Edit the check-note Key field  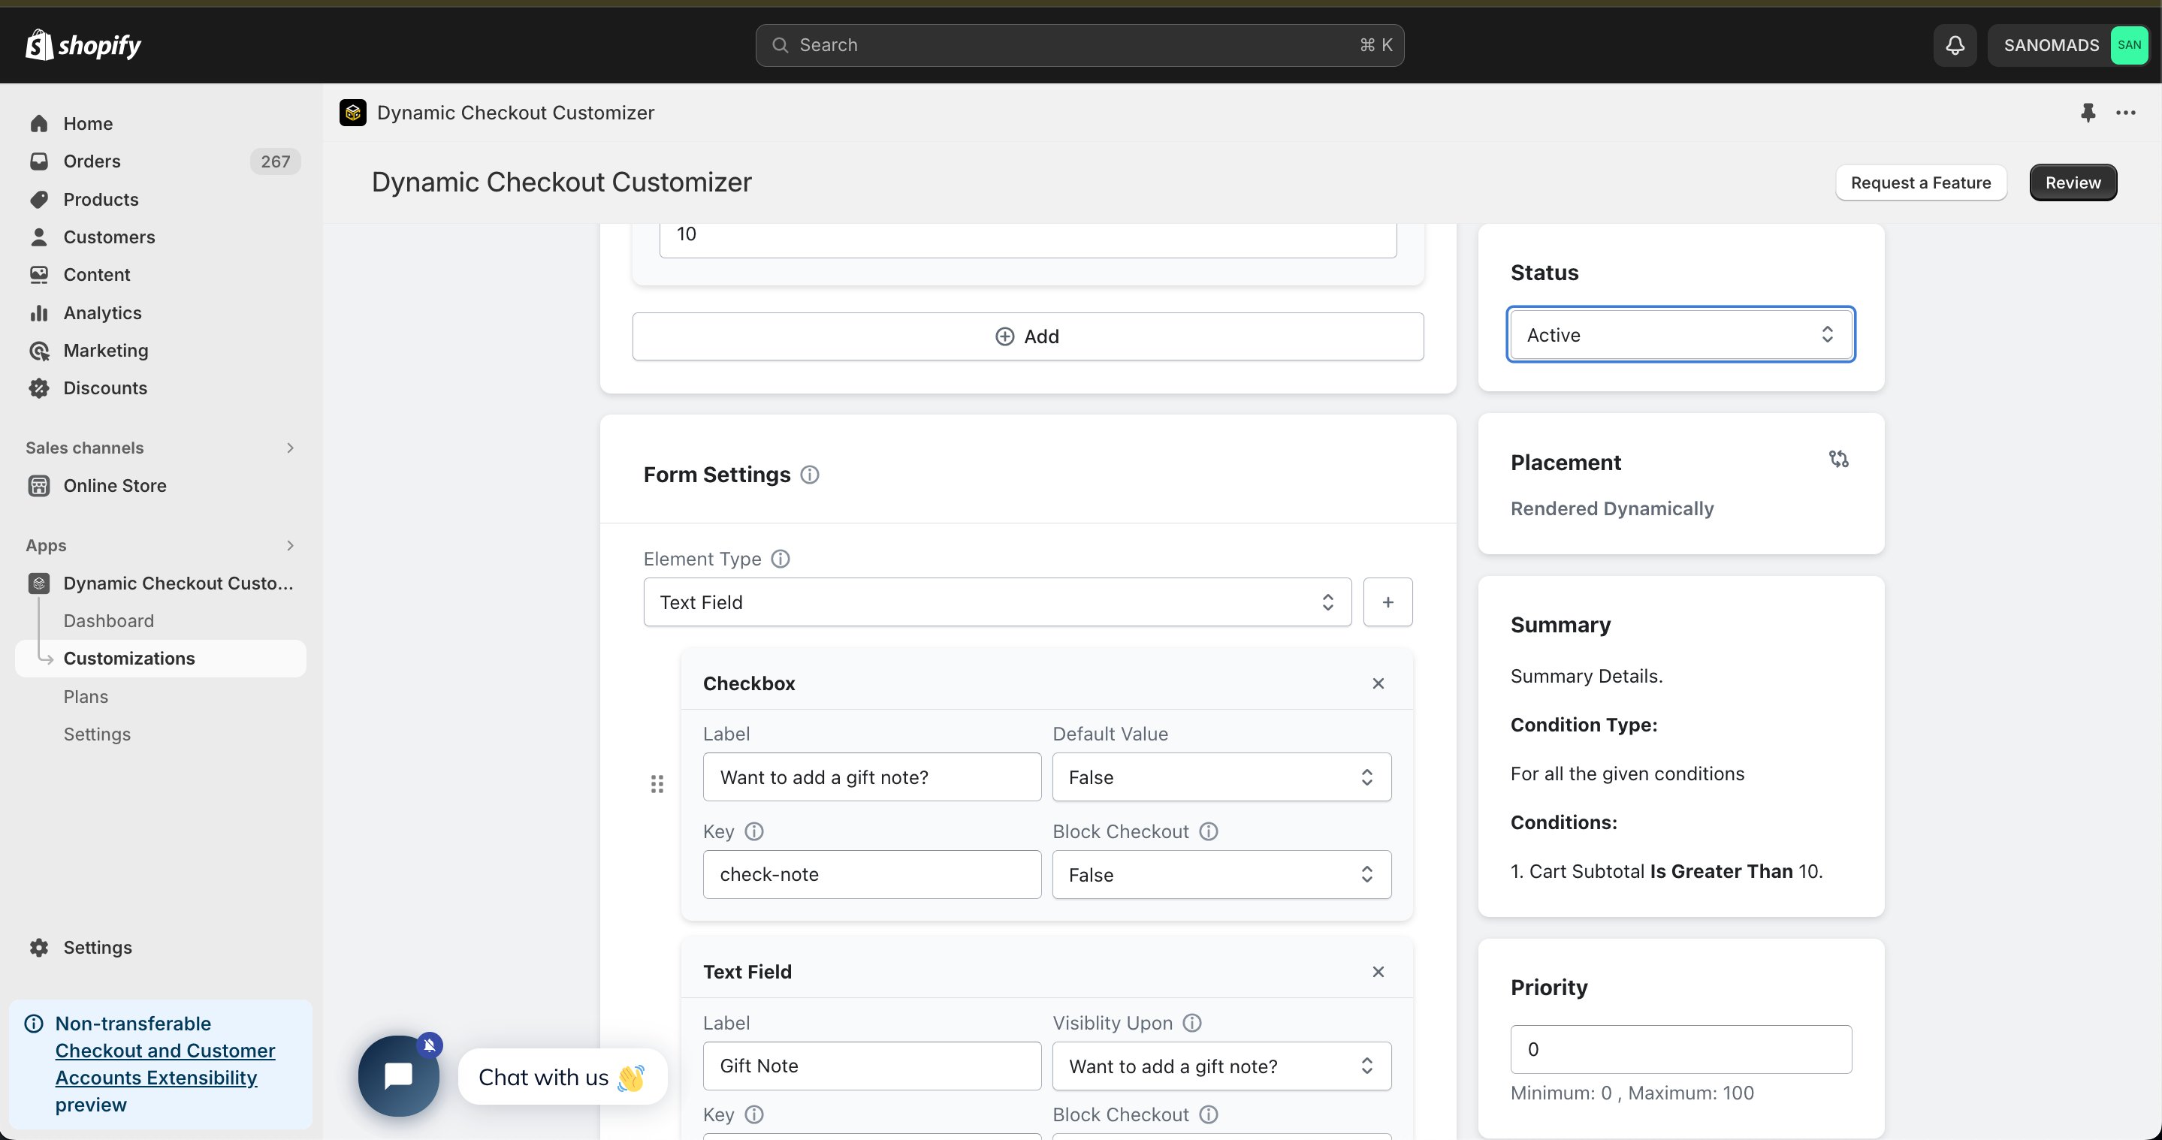871,875
